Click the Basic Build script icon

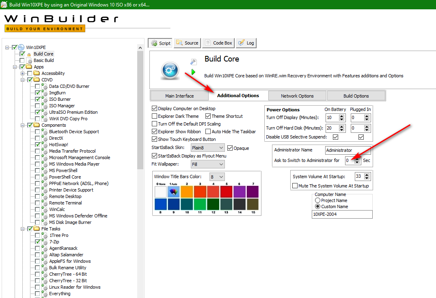(29, 61)
